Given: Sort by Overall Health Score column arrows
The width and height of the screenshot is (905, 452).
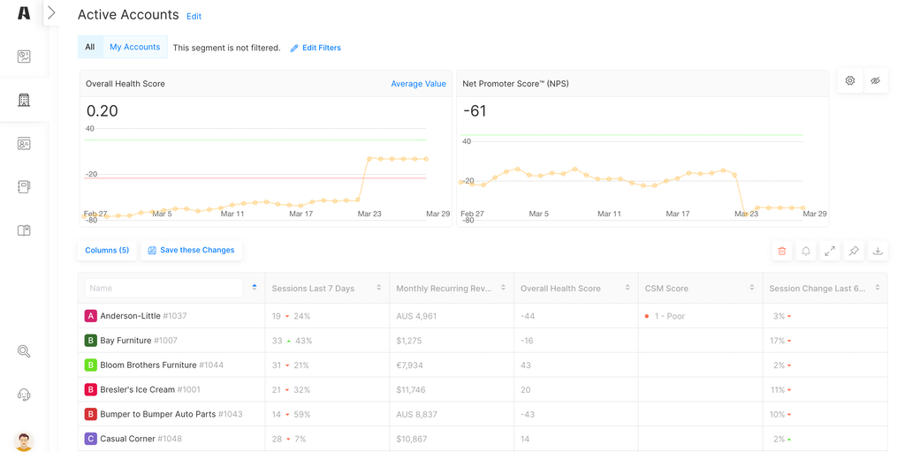Looking at the screenshot, I should coord(627,288).
